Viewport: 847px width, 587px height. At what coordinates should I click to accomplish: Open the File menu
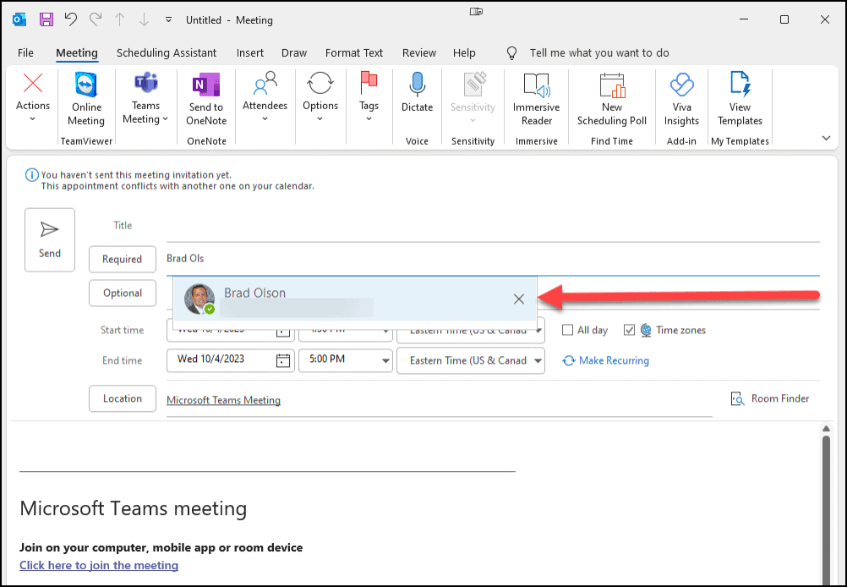click(25, 53)
